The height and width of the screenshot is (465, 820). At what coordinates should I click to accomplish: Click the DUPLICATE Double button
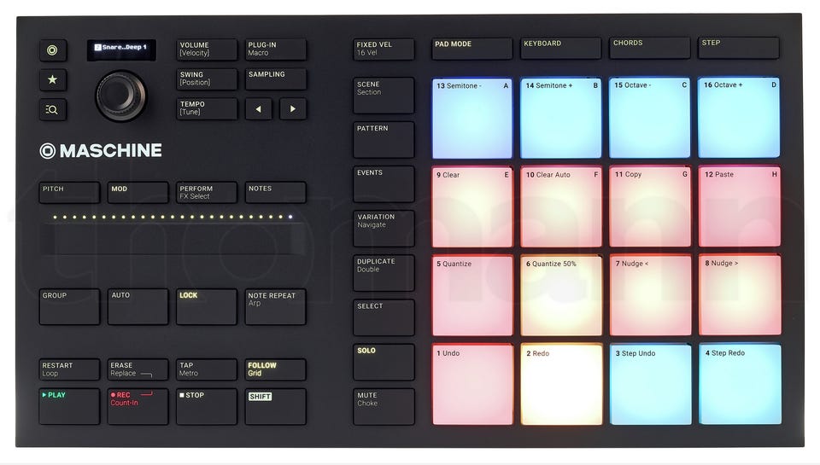[384, 273]
